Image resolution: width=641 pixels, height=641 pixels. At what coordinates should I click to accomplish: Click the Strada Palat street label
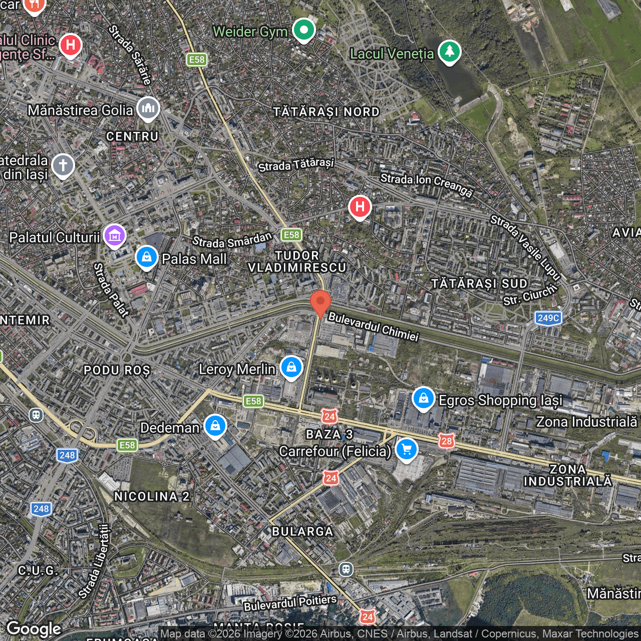point(111,289)
